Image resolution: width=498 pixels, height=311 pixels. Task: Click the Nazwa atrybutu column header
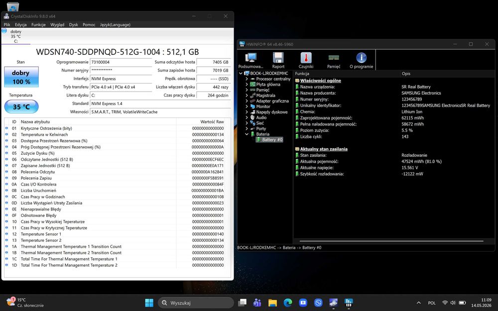98,121
